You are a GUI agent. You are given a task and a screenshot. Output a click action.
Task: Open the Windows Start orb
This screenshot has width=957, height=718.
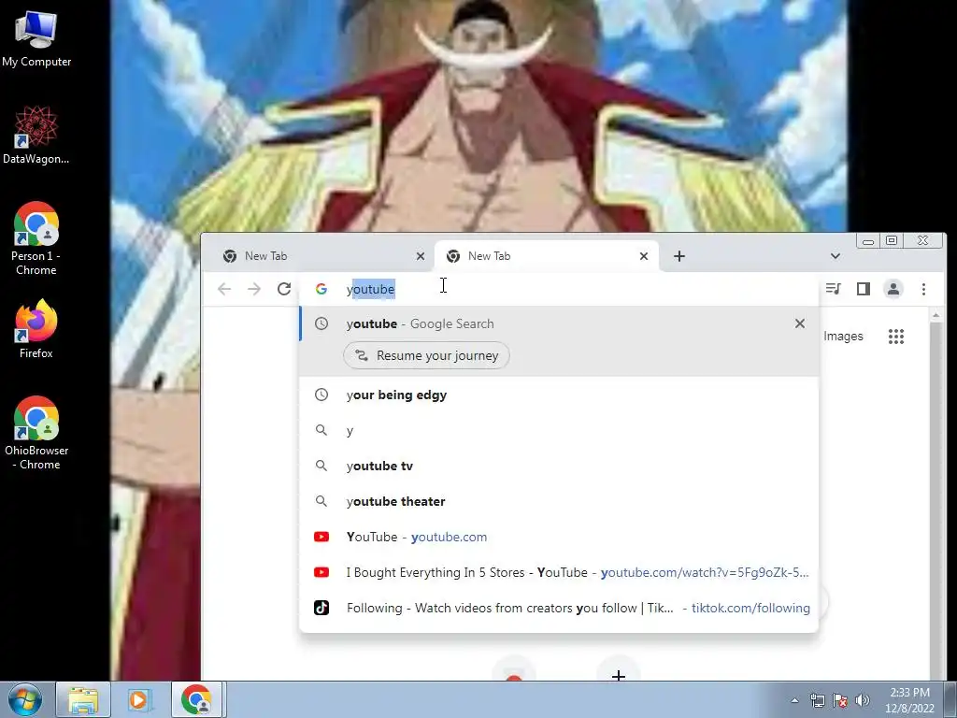point(24,699)
